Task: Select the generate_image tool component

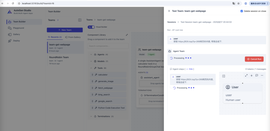Action: coord(108,81)
